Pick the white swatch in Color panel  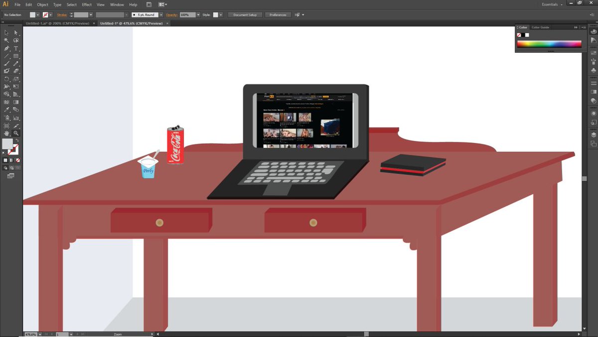pyautogui.click(x=527, y=35)
